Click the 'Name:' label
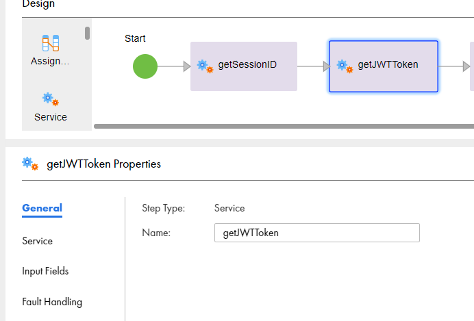This screenshot has height=321, width=474. (156, 233)
